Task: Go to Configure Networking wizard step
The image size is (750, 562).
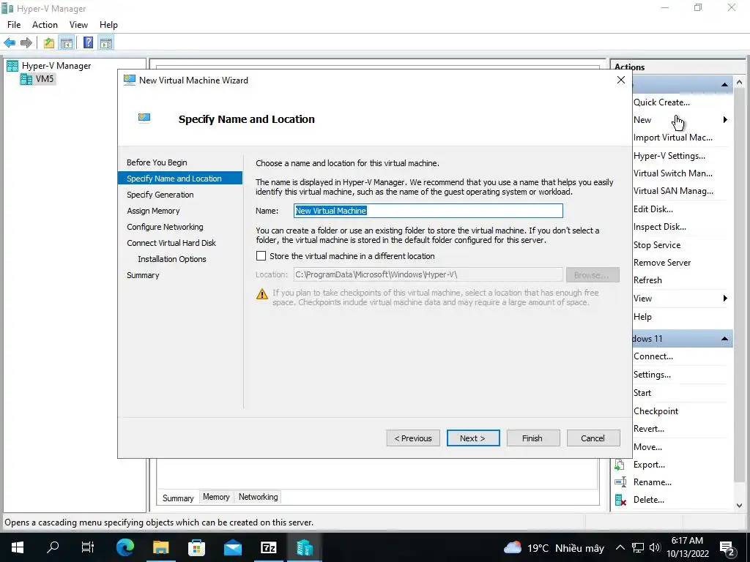Action: pyautogui.click(x=165, y=227)
